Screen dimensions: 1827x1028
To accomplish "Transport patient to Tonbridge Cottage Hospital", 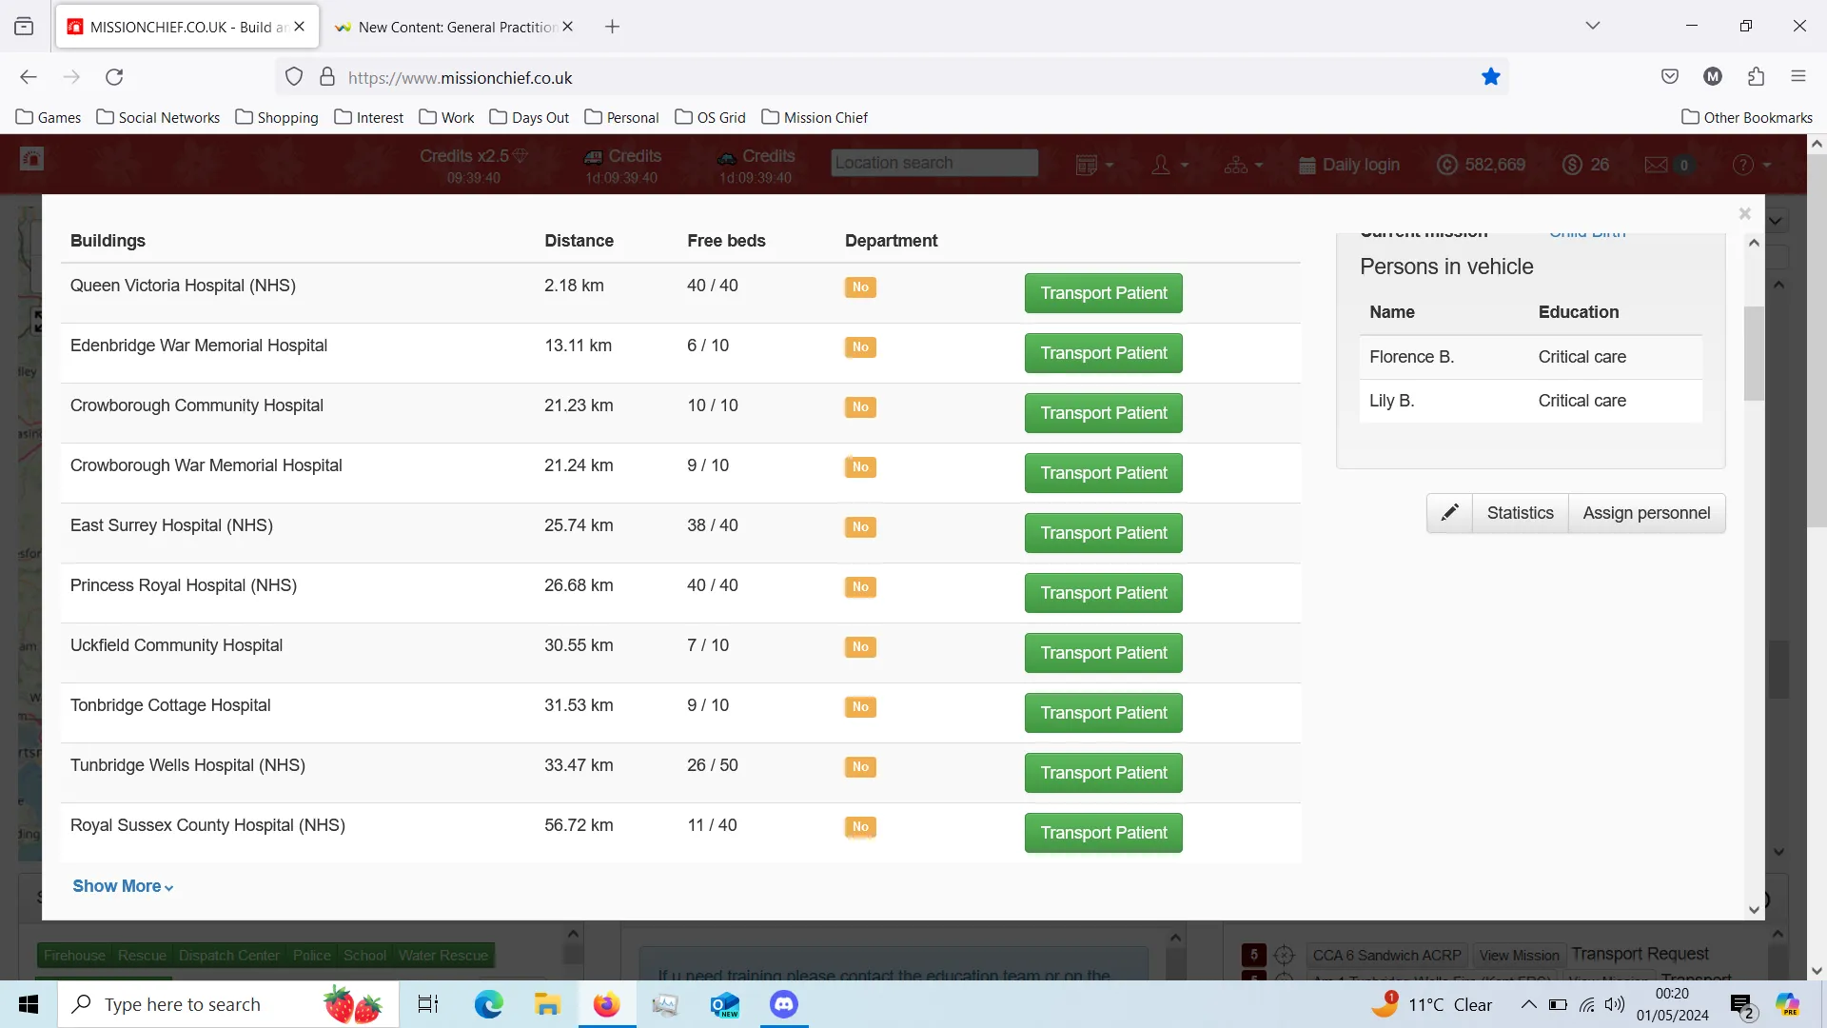I will point(1103,713).
